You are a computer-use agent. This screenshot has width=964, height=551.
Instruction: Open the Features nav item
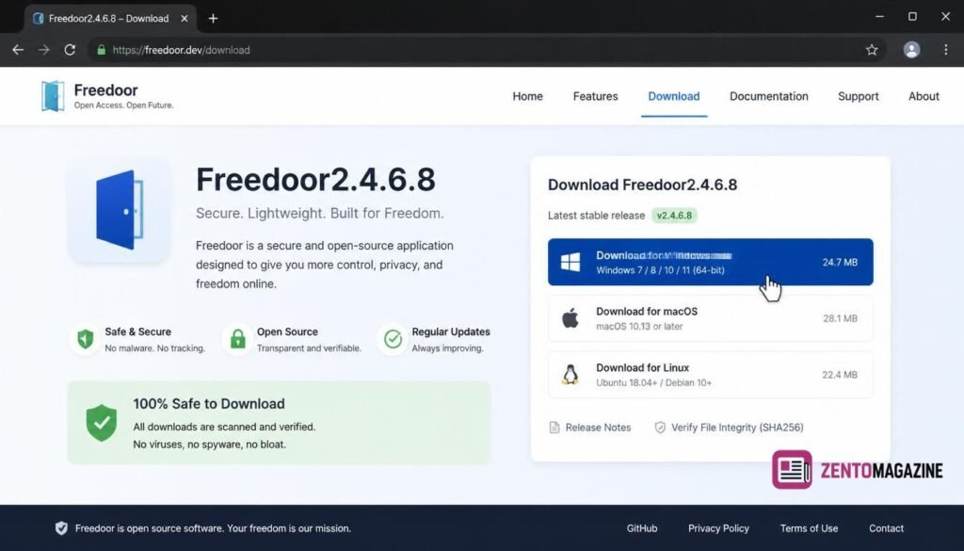click(595, 97)
